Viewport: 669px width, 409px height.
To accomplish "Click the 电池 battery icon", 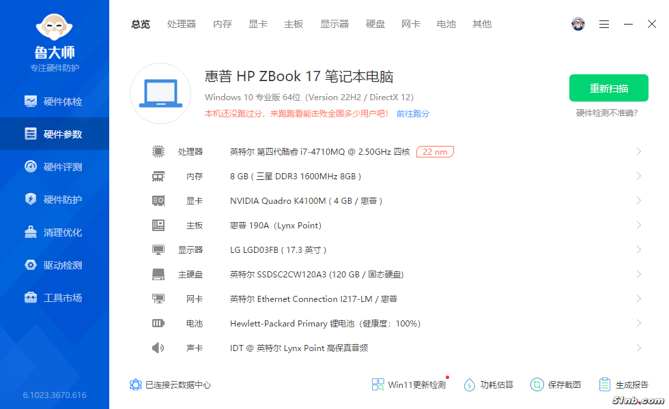I will [x=158, y=323].
